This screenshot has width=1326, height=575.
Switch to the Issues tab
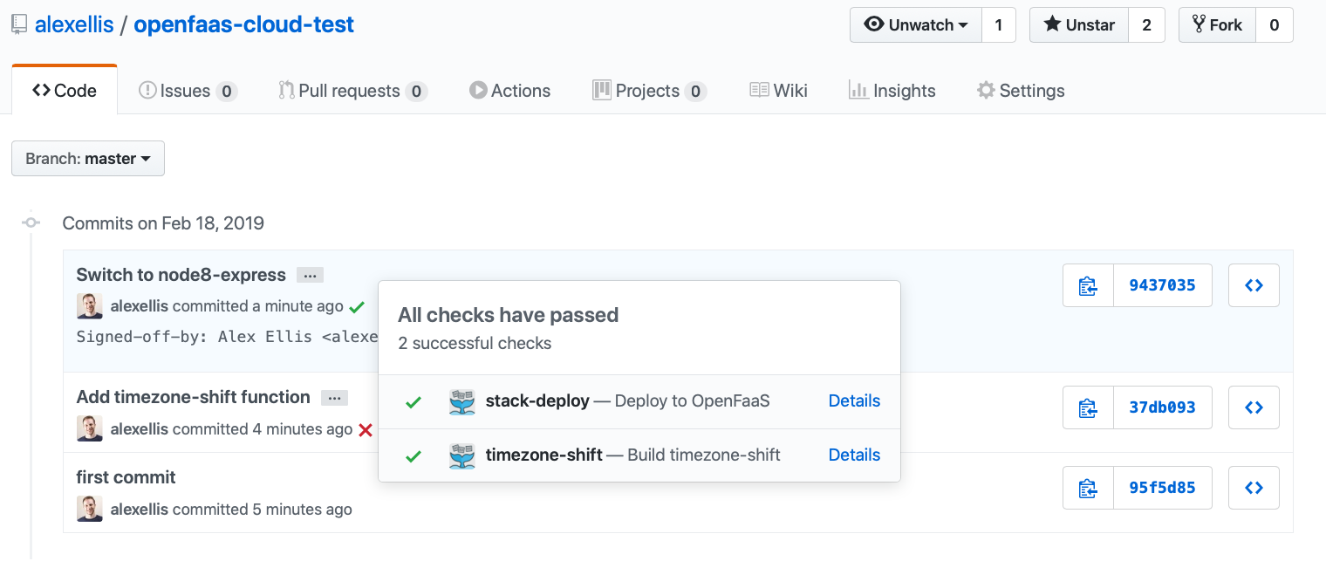(187, 91)
